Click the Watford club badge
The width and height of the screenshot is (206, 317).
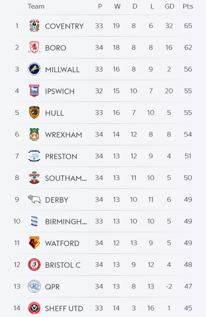tap(34, 243)
